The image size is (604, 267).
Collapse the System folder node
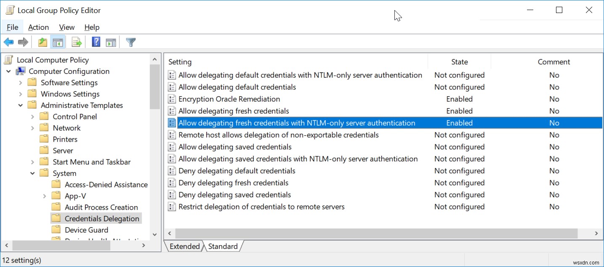[32, 173]
